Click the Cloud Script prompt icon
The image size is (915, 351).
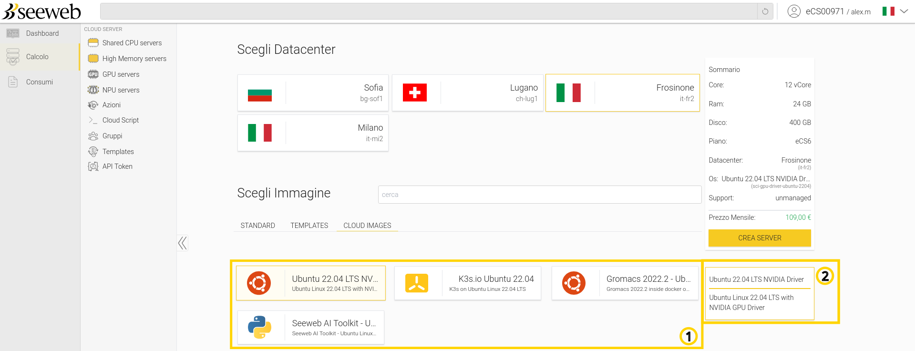click(93, 120)
